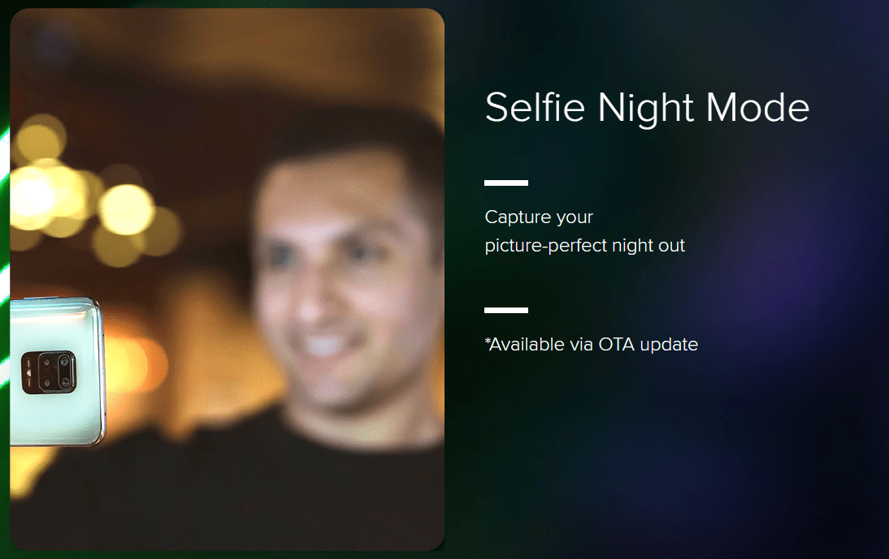Image resolution: width=889 pixels, height=559 pixels.
Task: Click the word "OTA" in the footnote
Action: 616,345
